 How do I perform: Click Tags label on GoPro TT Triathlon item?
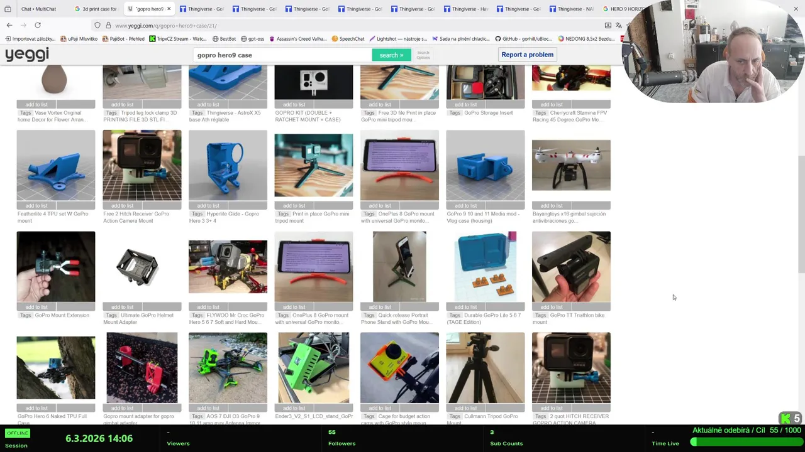click(540, 315)
